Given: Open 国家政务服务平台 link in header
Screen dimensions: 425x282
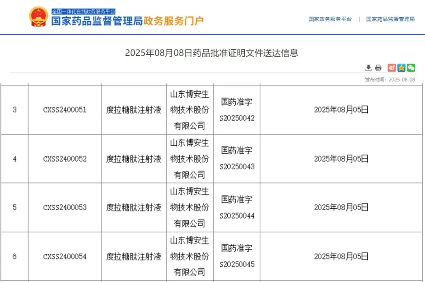Looking at the screenshot, I should coord(330,19).
